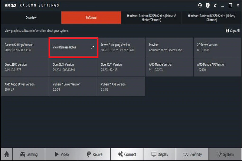Screen dimensions: 242x161
Task: Go to Home via house icon
Action: pyautogui.click(x=6, y=154)
